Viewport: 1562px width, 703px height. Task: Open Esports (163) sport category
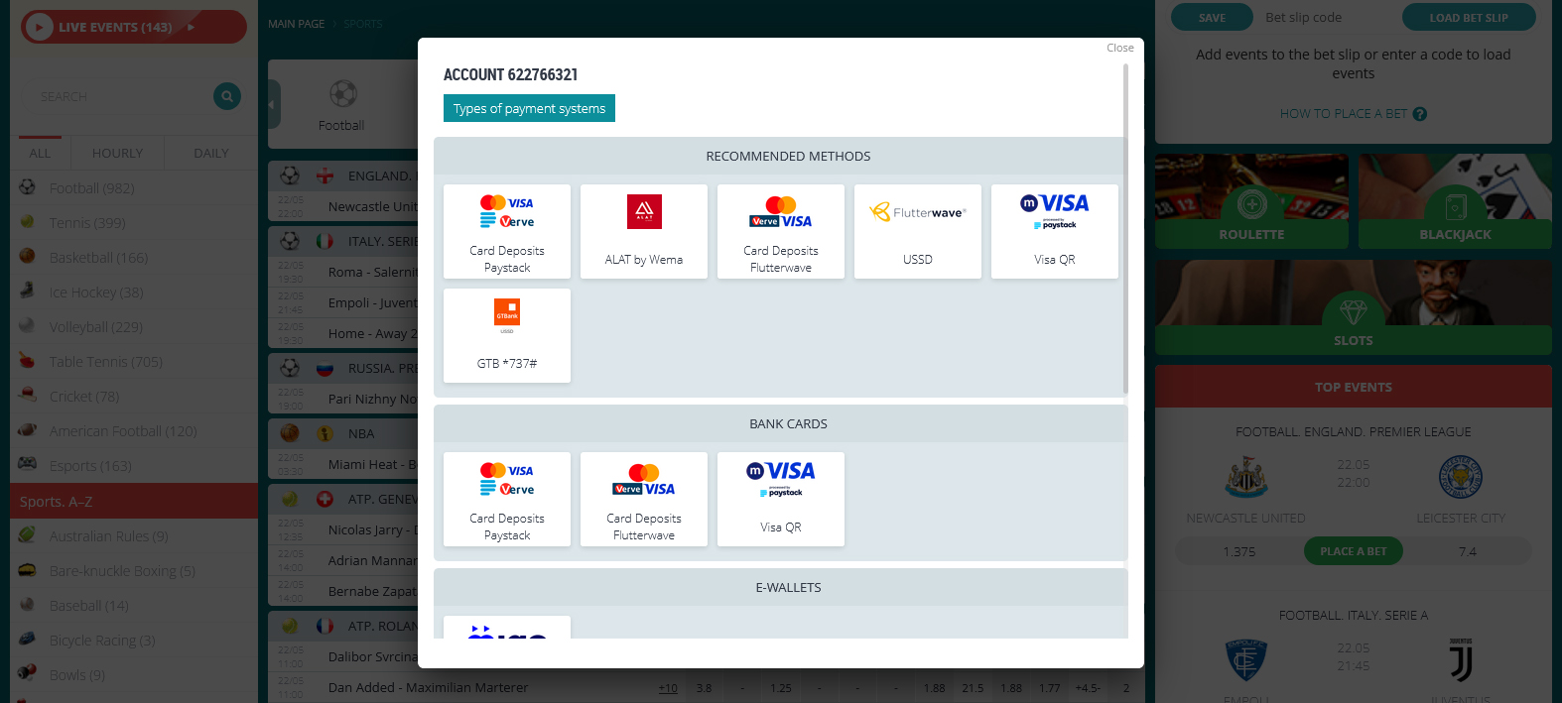[134, 466]
